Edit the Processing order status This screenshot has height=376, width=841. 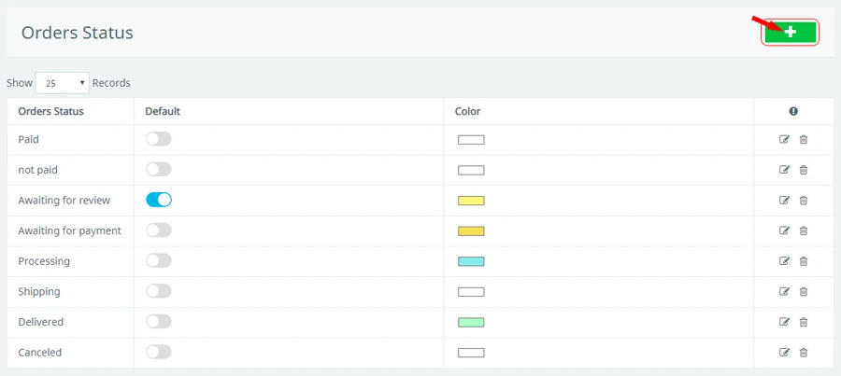pos(784,261)
